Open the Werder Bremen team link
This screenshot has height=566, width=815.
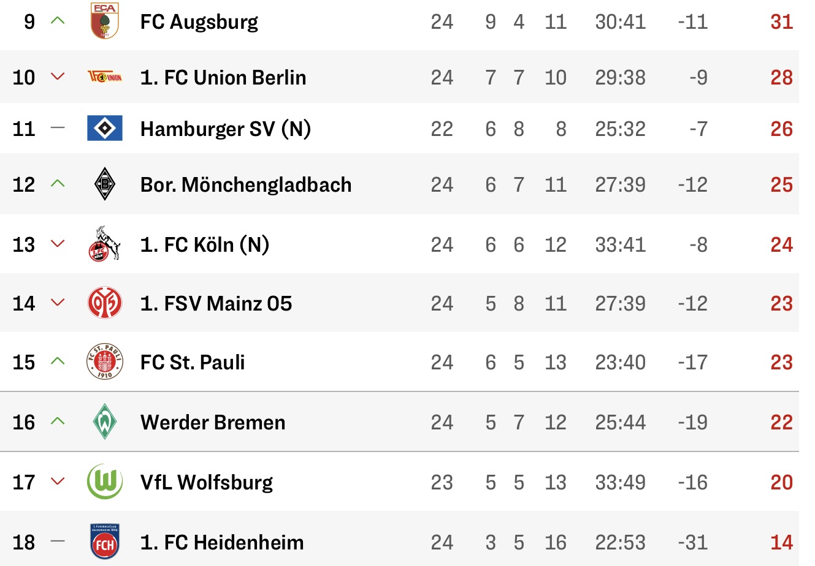[x=213, y=422]
